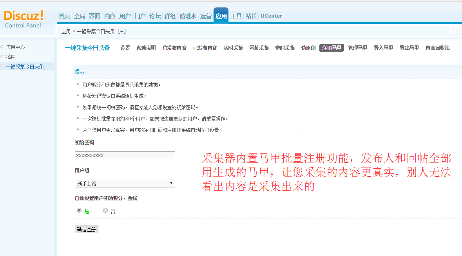Go to the 门户 navigation tab
Screen dimensions: 462x256
pyautogui.click(x=140, y=16)
